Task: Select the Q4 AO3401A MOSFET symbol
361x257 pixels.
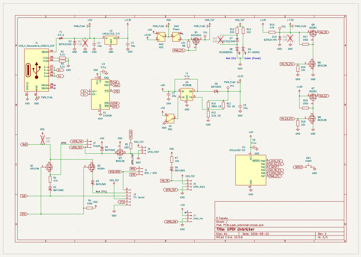Action: [x=196, y=40]
